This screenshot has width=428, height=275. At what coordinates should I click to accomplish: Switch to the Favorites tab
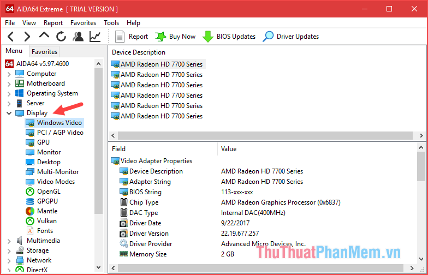point(45,51)
